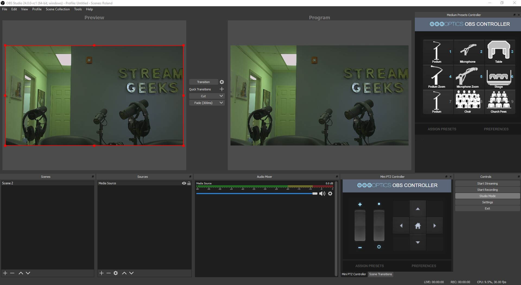The width and height of the screenshot is (521, 285).
Task: Open Settings from Controls panel
Action: coord(488,202)
